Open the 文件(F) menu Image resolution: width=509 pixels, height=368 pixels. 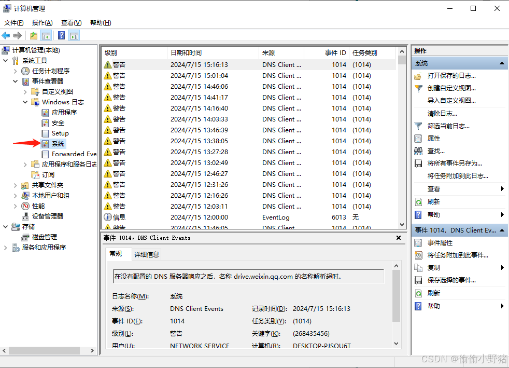13,23
